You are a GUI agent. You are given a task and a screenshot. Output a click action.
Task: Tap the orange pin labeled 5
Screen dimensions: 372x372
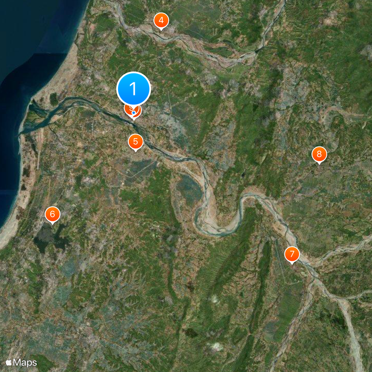[x=136, y=142]
